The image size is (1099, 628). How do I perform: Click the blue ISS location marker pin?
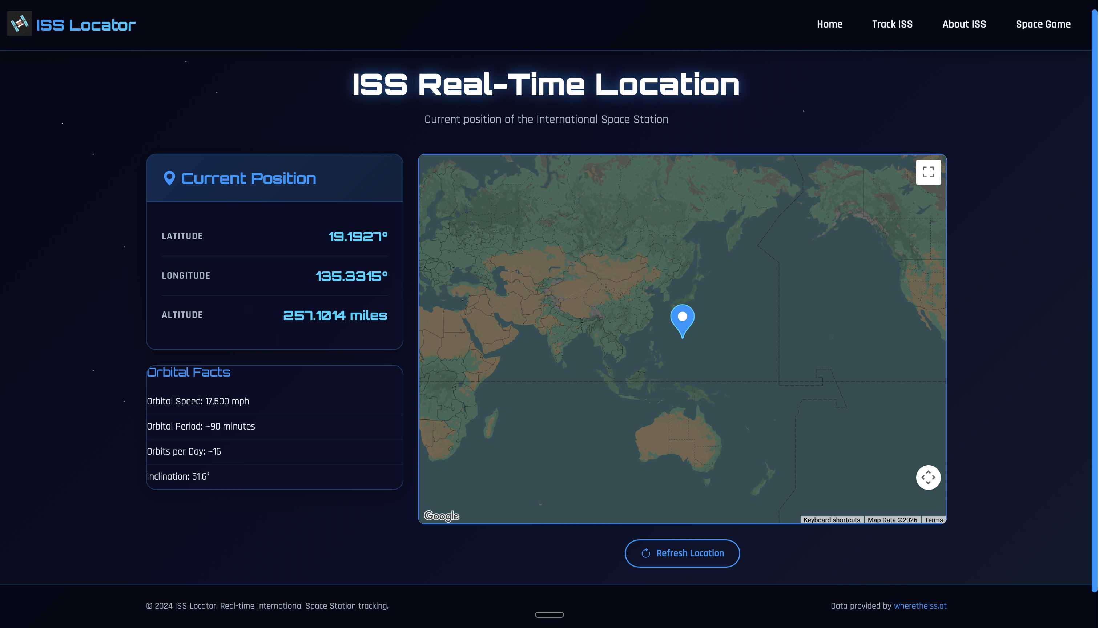[x=683, y=321]
